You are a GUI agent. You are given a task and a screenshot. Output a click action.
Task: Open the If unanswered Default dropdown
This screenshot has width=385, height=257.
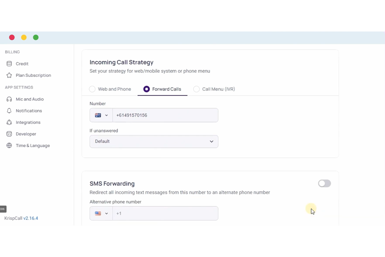[x=154, y=141]
